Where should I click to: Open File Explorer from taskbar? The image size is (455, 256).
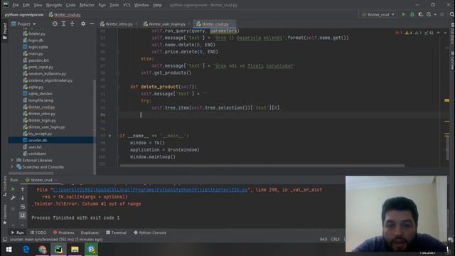pyautogui.click(x=75, y=250)
